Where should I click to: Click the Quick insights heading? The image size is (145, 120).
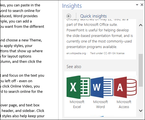click(x=93, y=16)
